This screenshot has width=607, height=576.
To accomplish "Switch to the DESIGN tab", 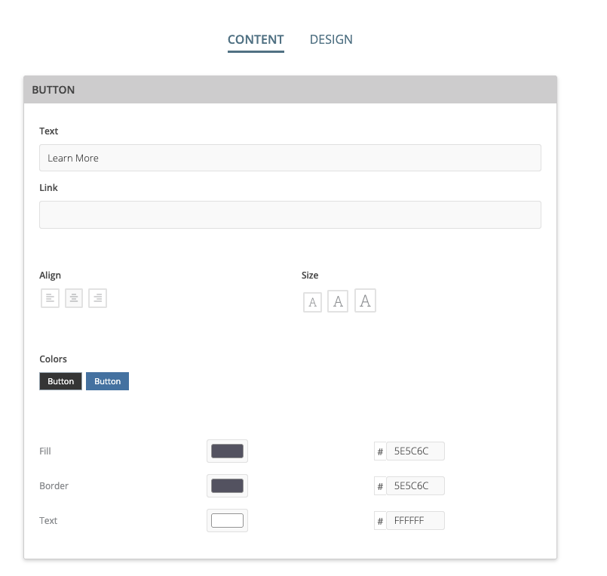I will click(331, 39).
